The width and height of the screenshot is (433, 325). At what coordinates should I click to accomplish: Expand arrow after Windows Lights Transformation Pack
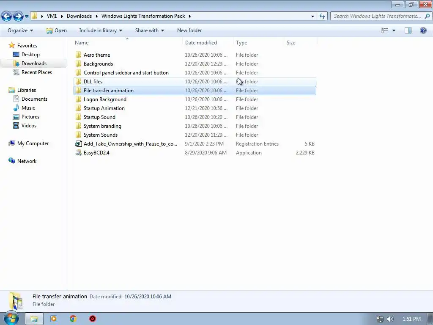(x=190, y=16)
